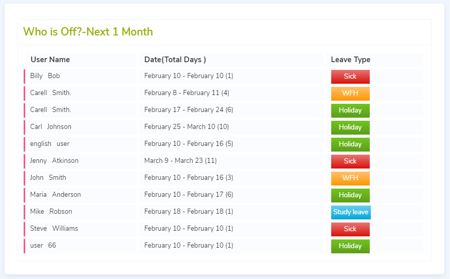Viewport: 450px width, 279px height.
Task: Click Steve Williams' Sick badge
Action: [x=350, y=229]
